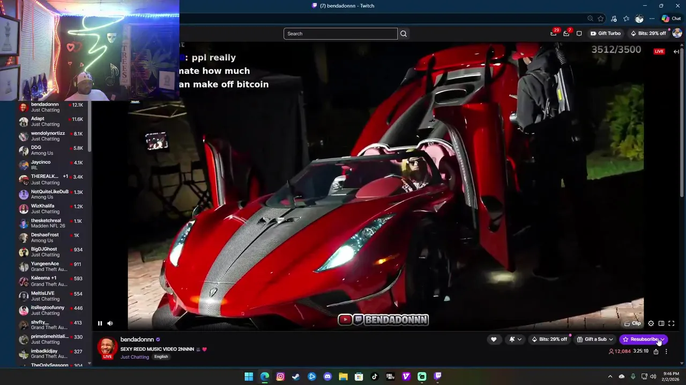Open the browser profile picture
Viewport: 686px width, 385px height.
(639, 19)
